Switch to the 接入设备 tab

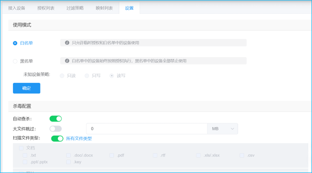pyautogui.click(x=16, y=8)
